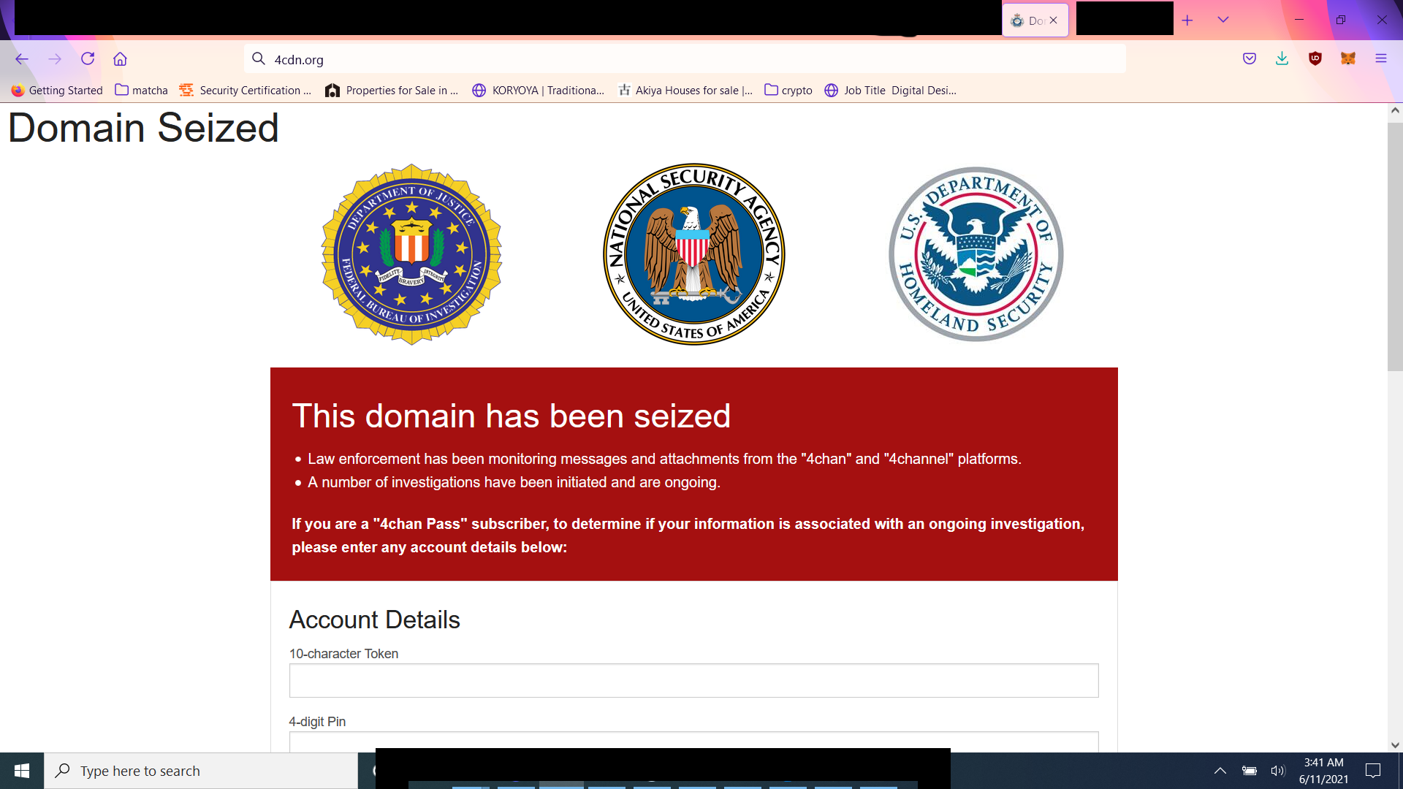Open the uBlock Origin extension icon
Image resolution: width=1403 pixels, height=789 pixels.
[x=1315, y=59]
